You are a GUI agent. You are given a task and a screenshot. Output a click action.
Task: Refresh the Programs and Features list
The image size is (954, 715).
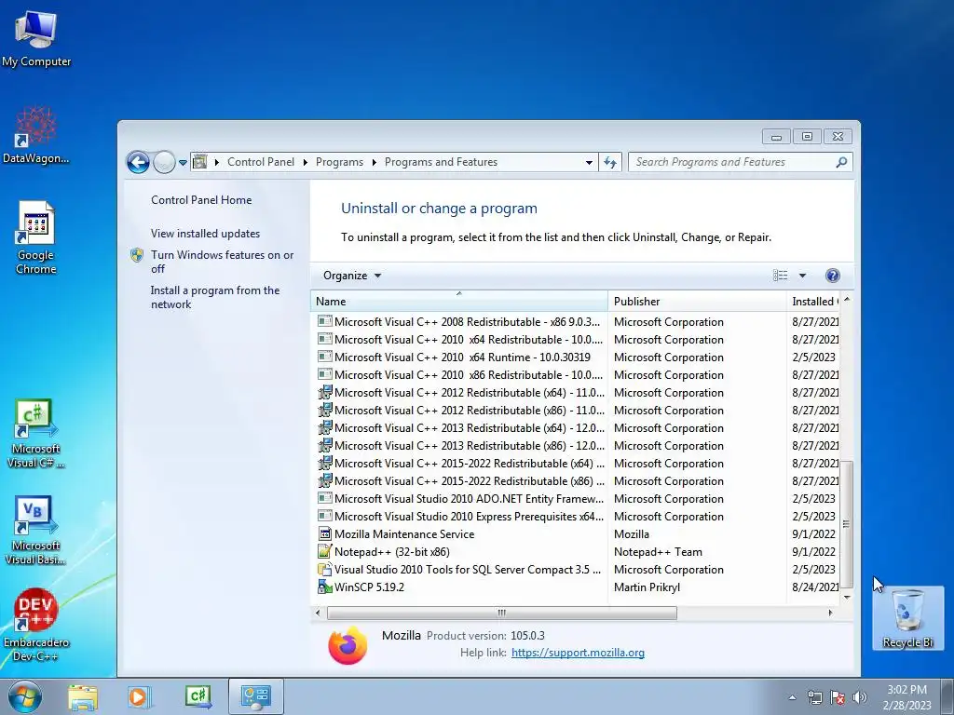[x=610, y=162]
